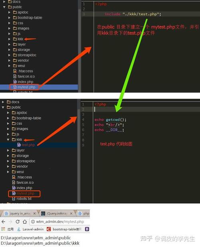Viewport: 200px width, 247px height.
Task: Click the storage folder icon in upper tree
Action: [x=15, y=50]
